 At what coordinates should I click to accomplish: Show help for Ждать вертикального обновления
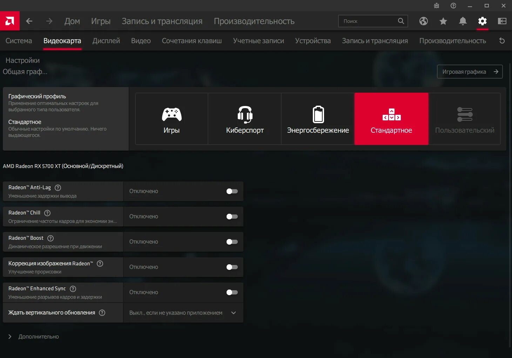point(102,313)
